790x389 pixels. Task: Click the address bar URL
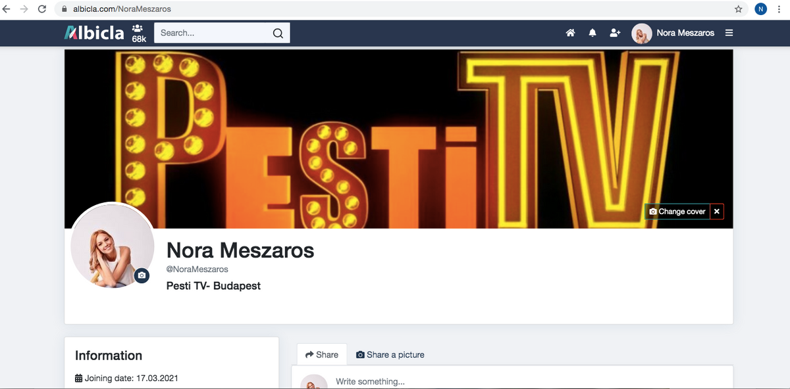point(122,9)
